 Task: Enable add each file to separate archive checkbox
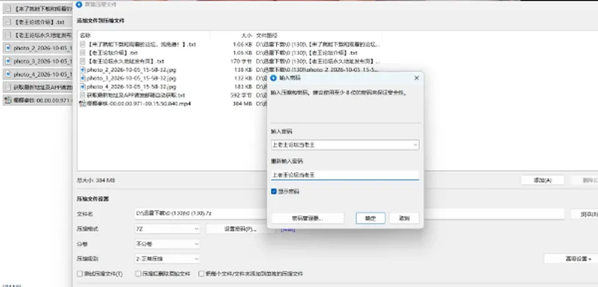click(201, 274)
